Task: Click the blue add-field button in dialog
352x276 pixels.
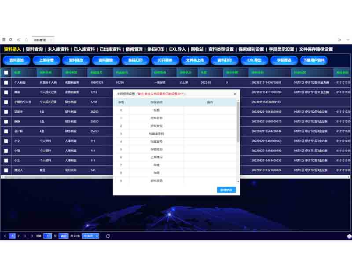Action: [x=226, y=190]
